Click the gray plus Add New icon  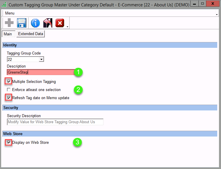(x=9, y=23)
